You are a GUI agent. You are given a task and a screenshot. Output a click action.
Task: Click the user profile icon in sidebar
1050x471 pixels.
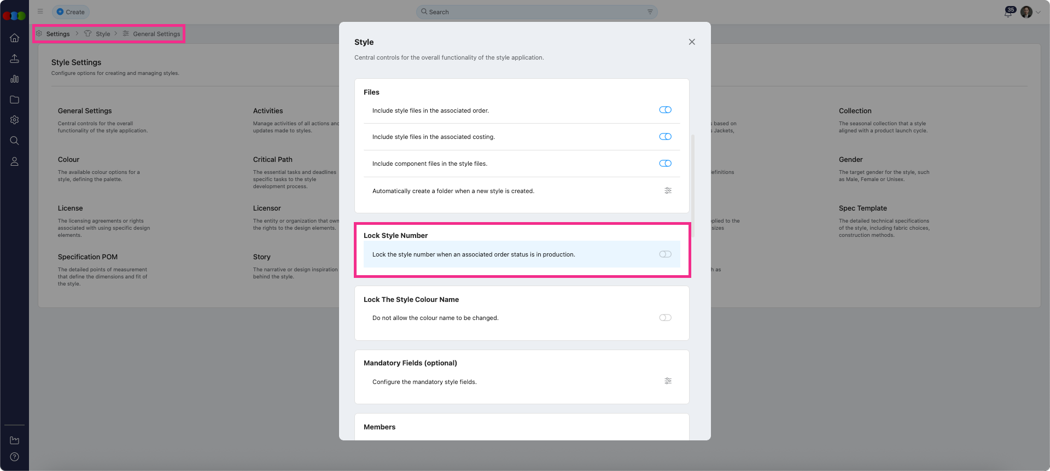point(15,161)
